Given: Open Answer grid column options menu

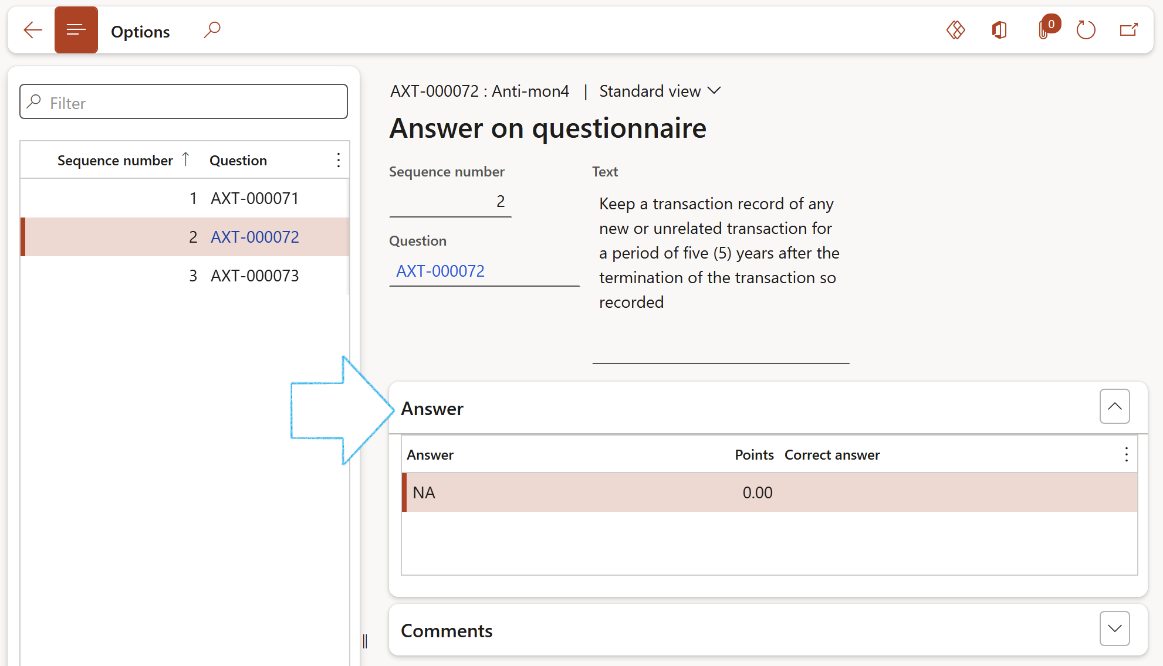Looking at the screenshot, I should (x=1126, y=454).
